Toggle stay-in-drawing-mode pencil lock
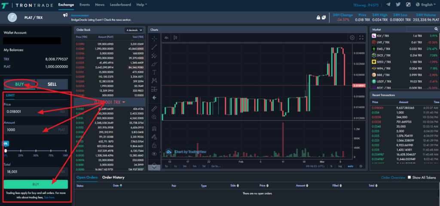 click(x=154, y=137)
